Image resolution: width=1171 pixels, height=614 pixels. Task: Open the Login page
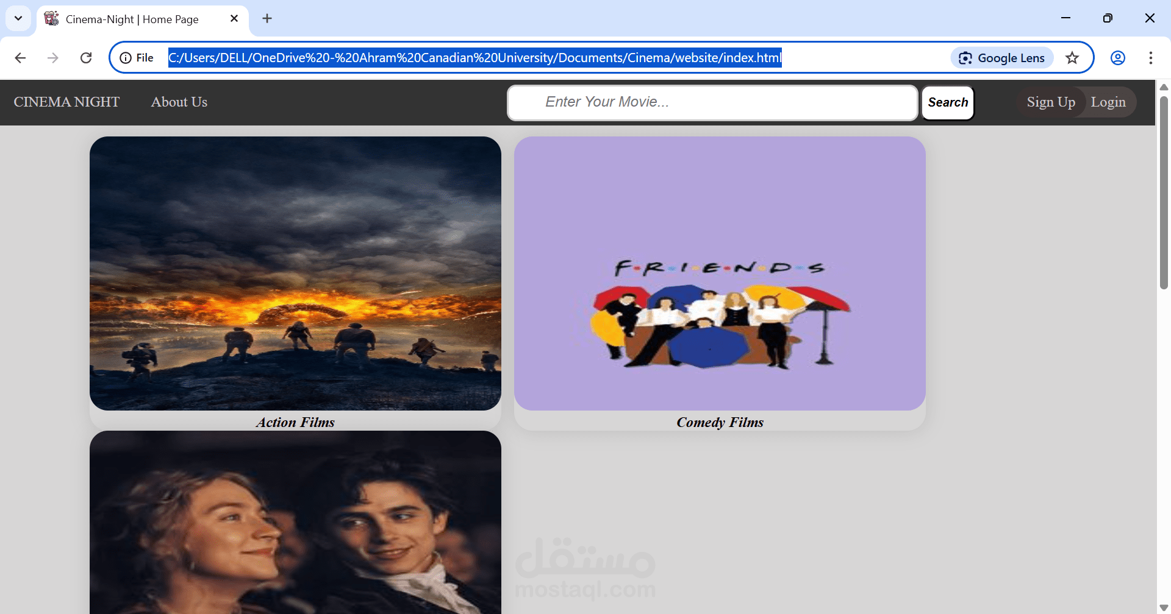click(1108, 102)
